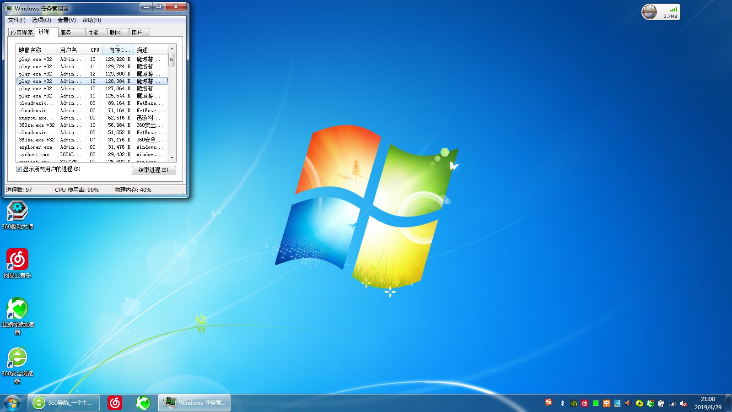Open the Windows Start menu orb
This screenshot has width=732, height=412.
(12, 403)
